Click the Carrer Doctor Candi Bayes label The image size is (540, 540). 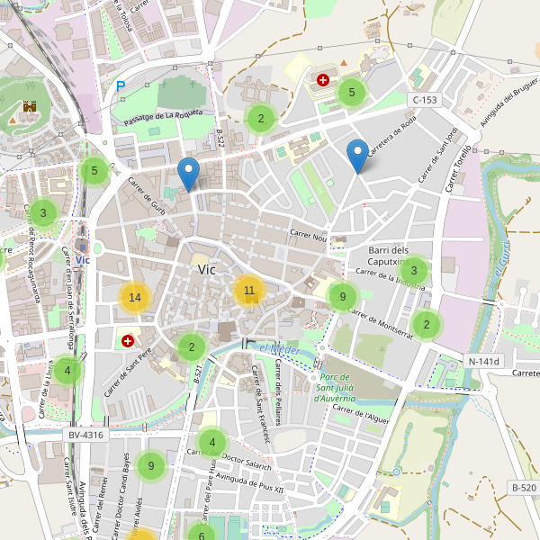point(121,496)
